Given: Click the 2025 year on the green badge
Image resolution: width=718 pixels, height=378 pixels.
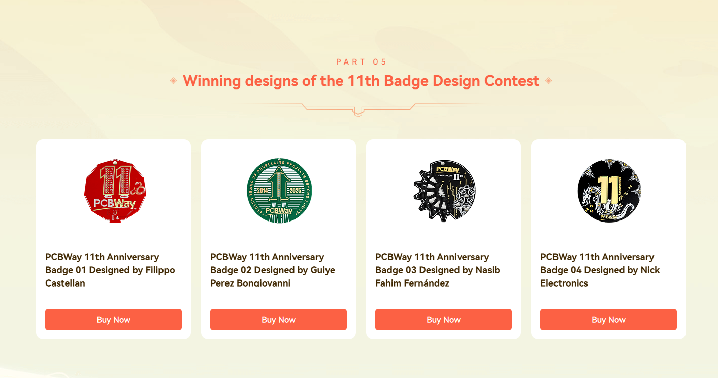Looking at the screenshot, I should point(296,191).
